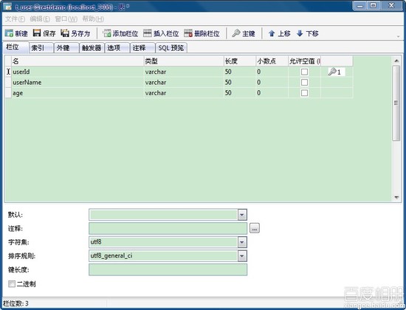Click the 默认 default value field
The width and height of the screenshot is (406, 310).
[x=163, y=215]
